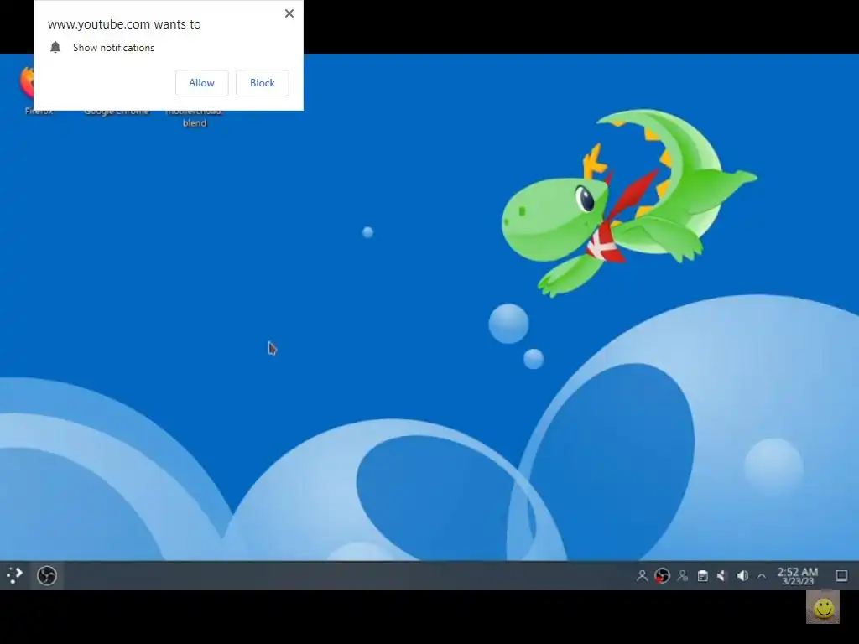Dismiss the notification permission popup
859x644 pixels.
(289, 13)
